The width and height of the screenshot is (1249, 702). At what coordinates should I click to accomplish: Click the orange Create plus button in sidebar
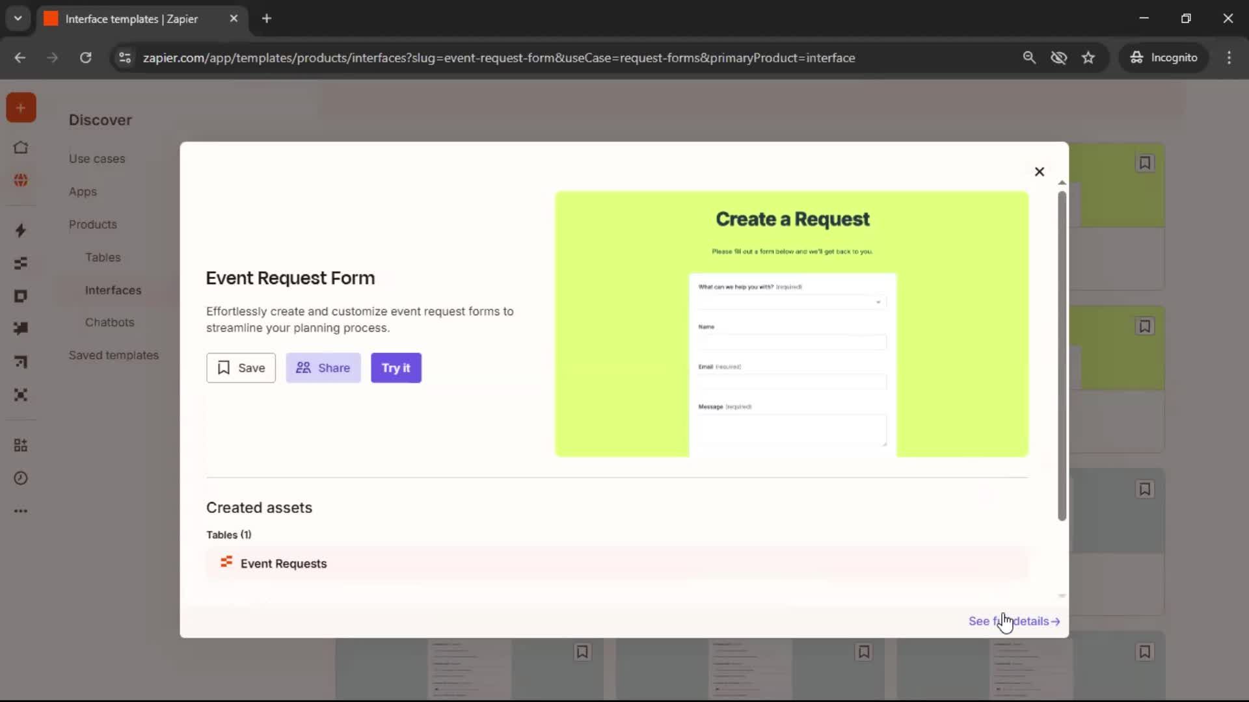[x=21, y=108]
